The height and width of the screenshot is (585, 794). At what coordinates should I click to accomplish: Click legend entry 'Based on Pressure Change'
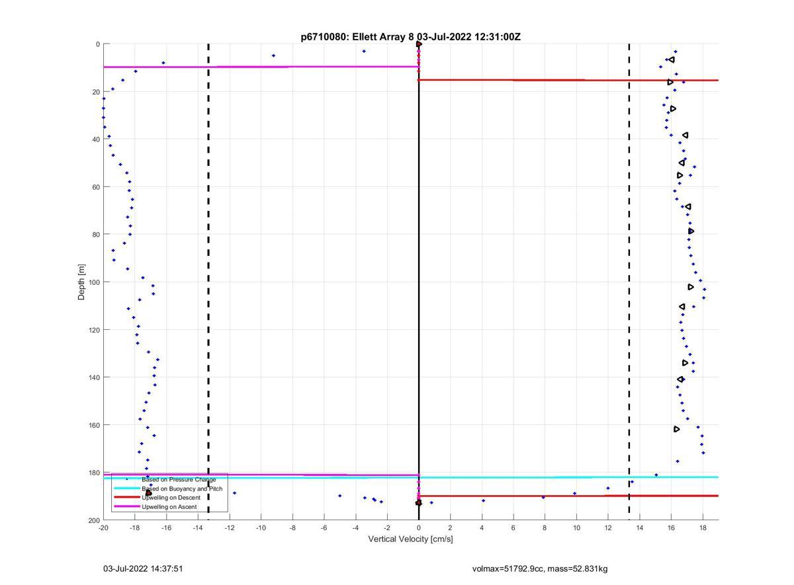(179, 479)
